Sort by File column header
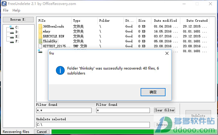Viewport: 218px width, 135px height. 42,21
